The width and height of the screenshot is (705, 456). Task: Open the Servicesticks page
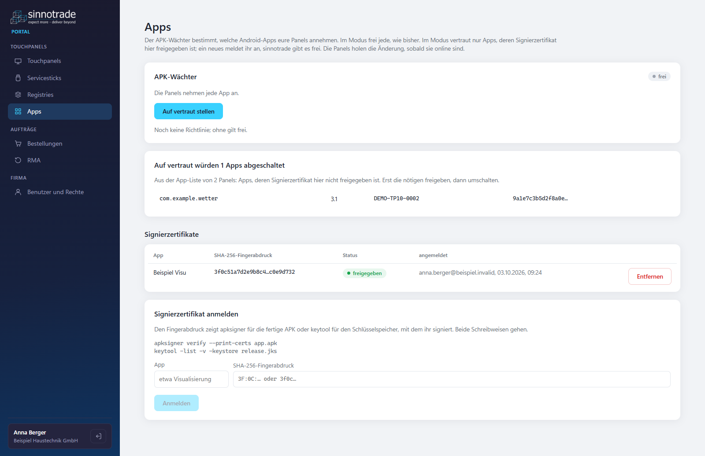60,78
